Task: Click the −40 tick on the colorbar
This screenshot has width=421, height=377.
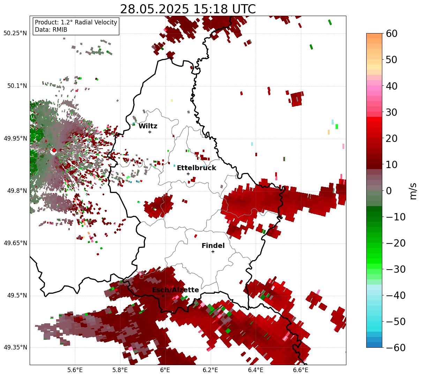Action: pyautogui.click(x=396, y=295)
